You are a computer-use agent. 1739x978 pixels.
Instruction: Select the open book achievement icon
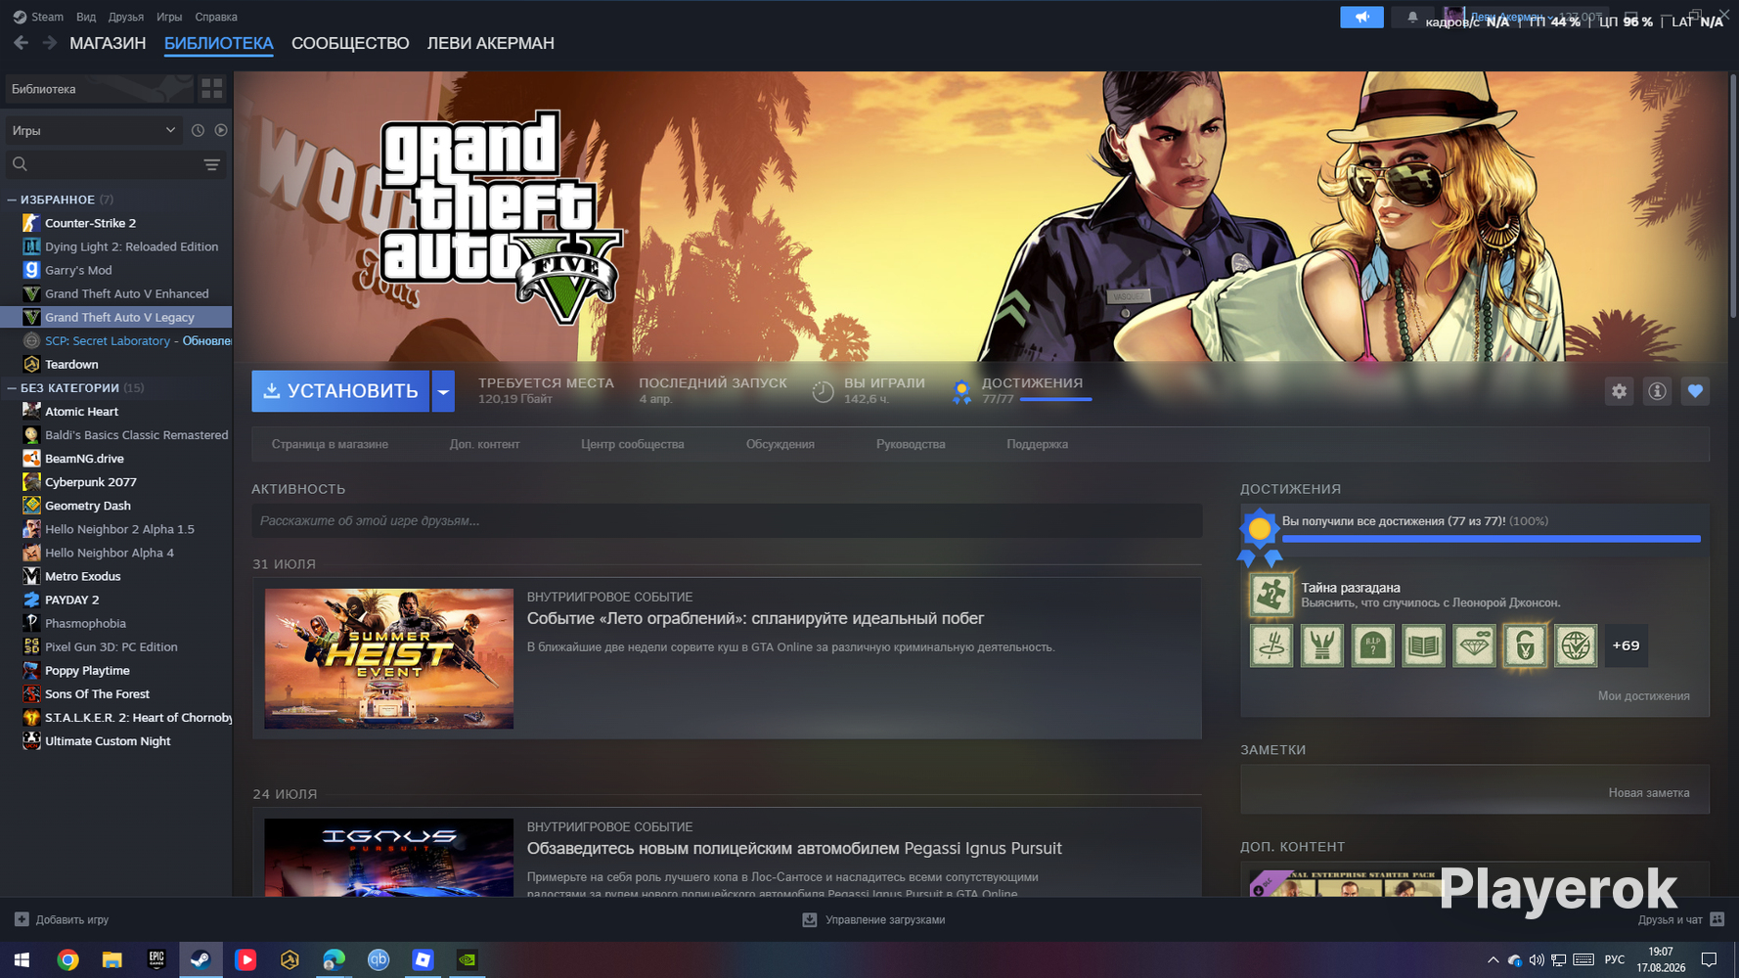[1423, 645]
